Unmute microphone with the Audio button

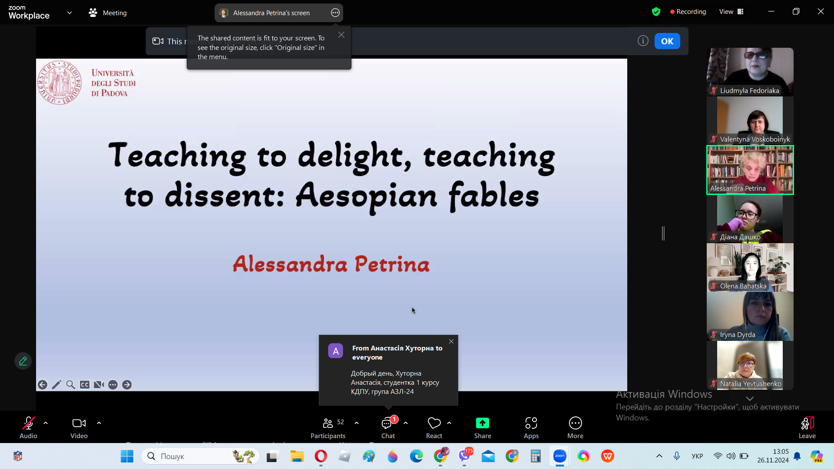pyautogui.click(x=28, y=427)
